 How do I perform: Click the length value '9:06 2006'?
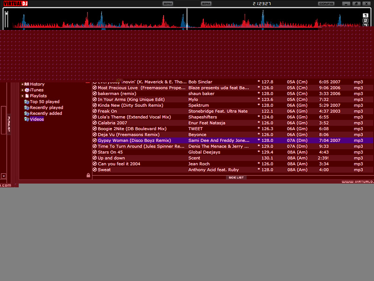coord(330,88)
